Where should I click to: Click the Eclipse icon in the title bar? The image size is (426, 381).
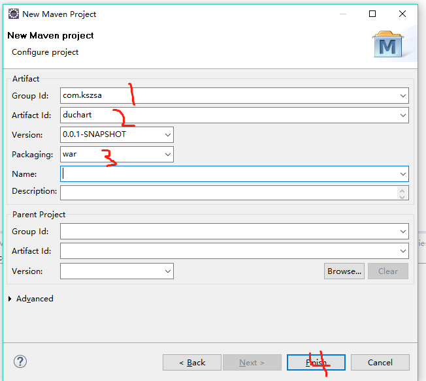point(13,14)
